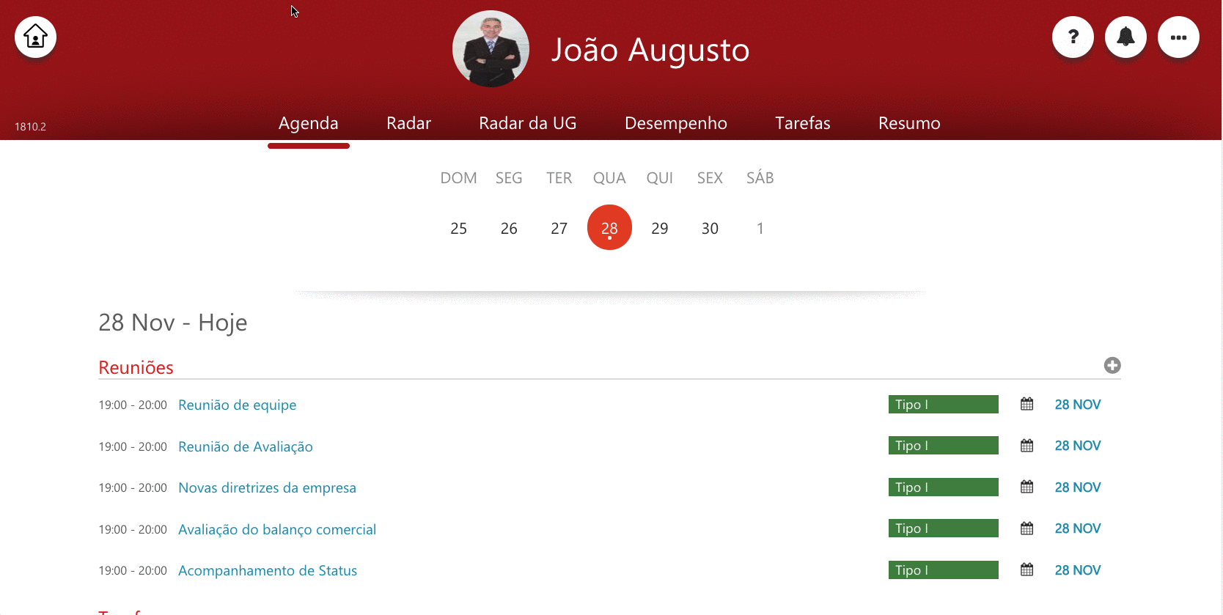Open the notifications bell
1223x615 pixels.
(1125, 37)
